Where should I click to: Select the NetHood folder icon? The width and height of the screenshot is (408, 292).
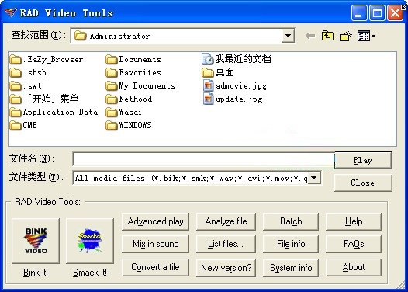[112, 99]
